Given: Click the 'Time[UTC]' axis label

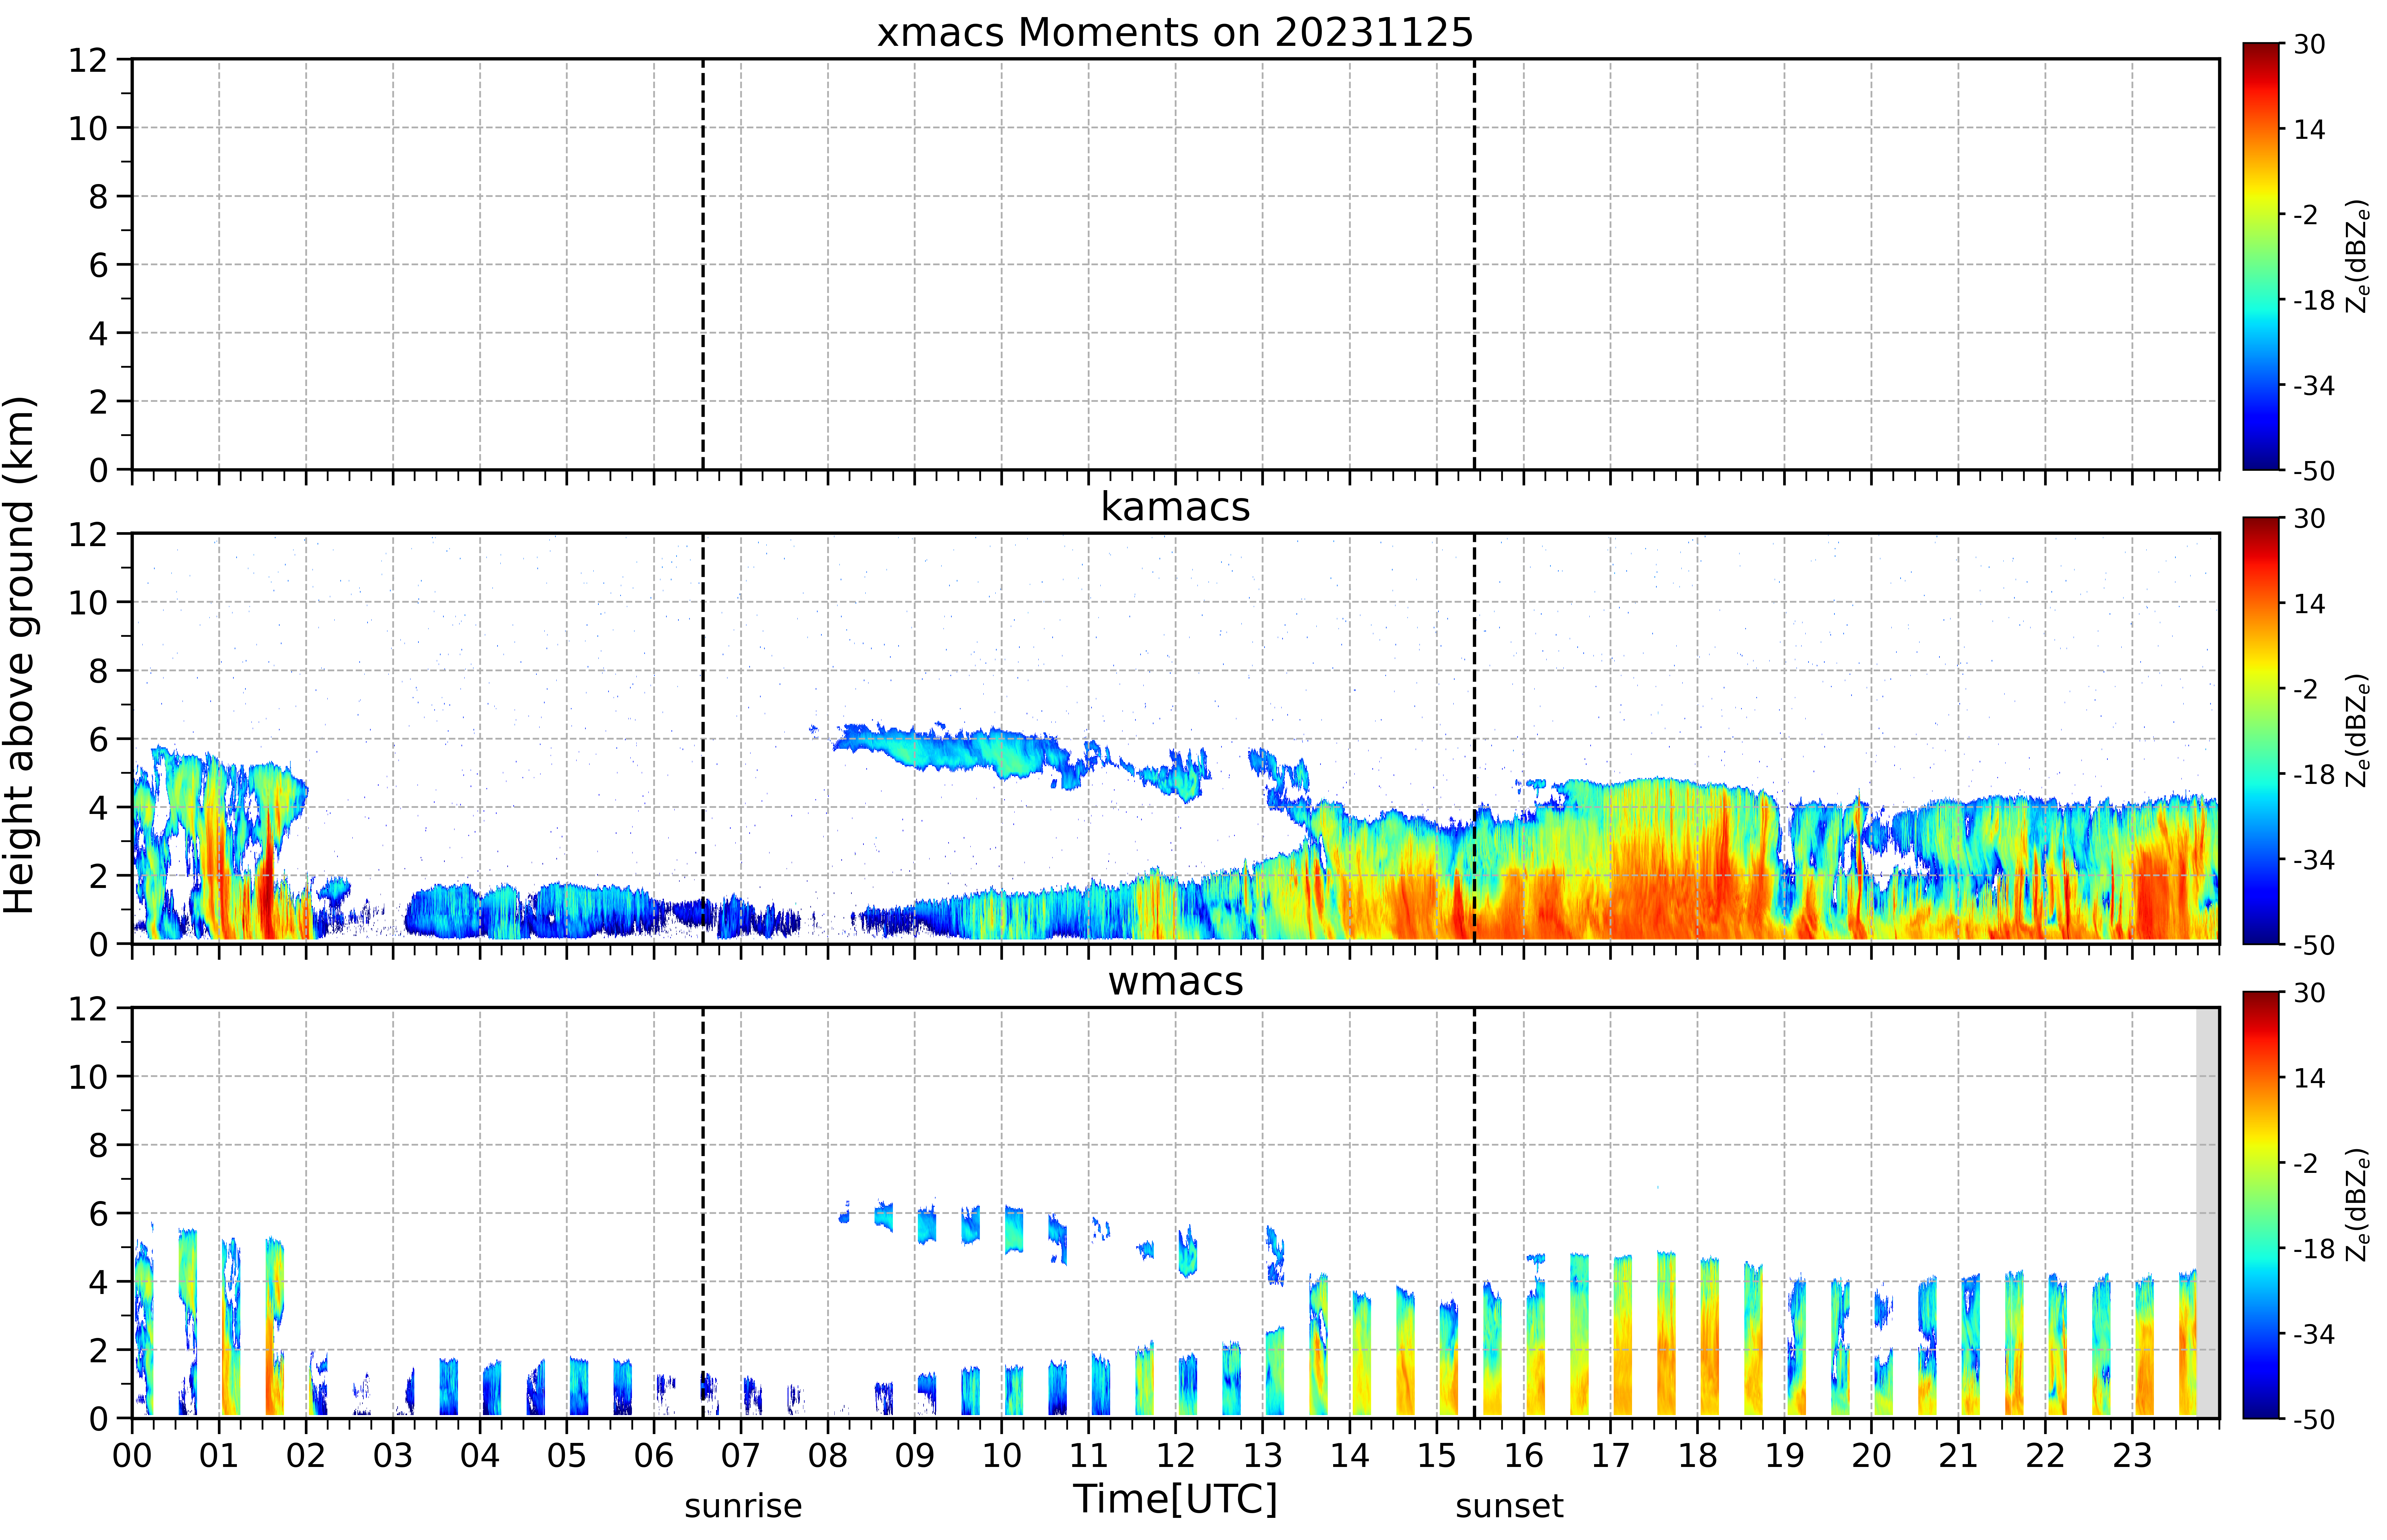Looking at the screenshot, I should tap(1175, 1499).
